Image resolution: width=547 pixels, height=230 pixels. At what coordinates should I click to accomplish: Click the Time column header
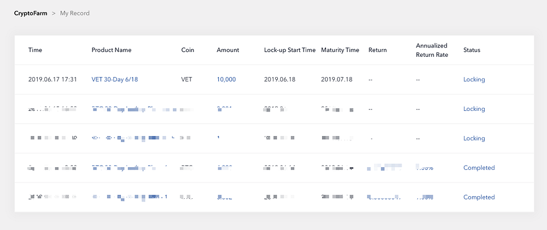pyautogui.click(x=35, y=50)
